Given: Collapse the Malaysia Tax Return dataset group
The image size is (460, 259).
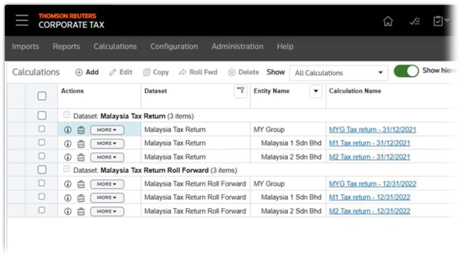Looking at the screenshot, I should [x=66, y=115].
